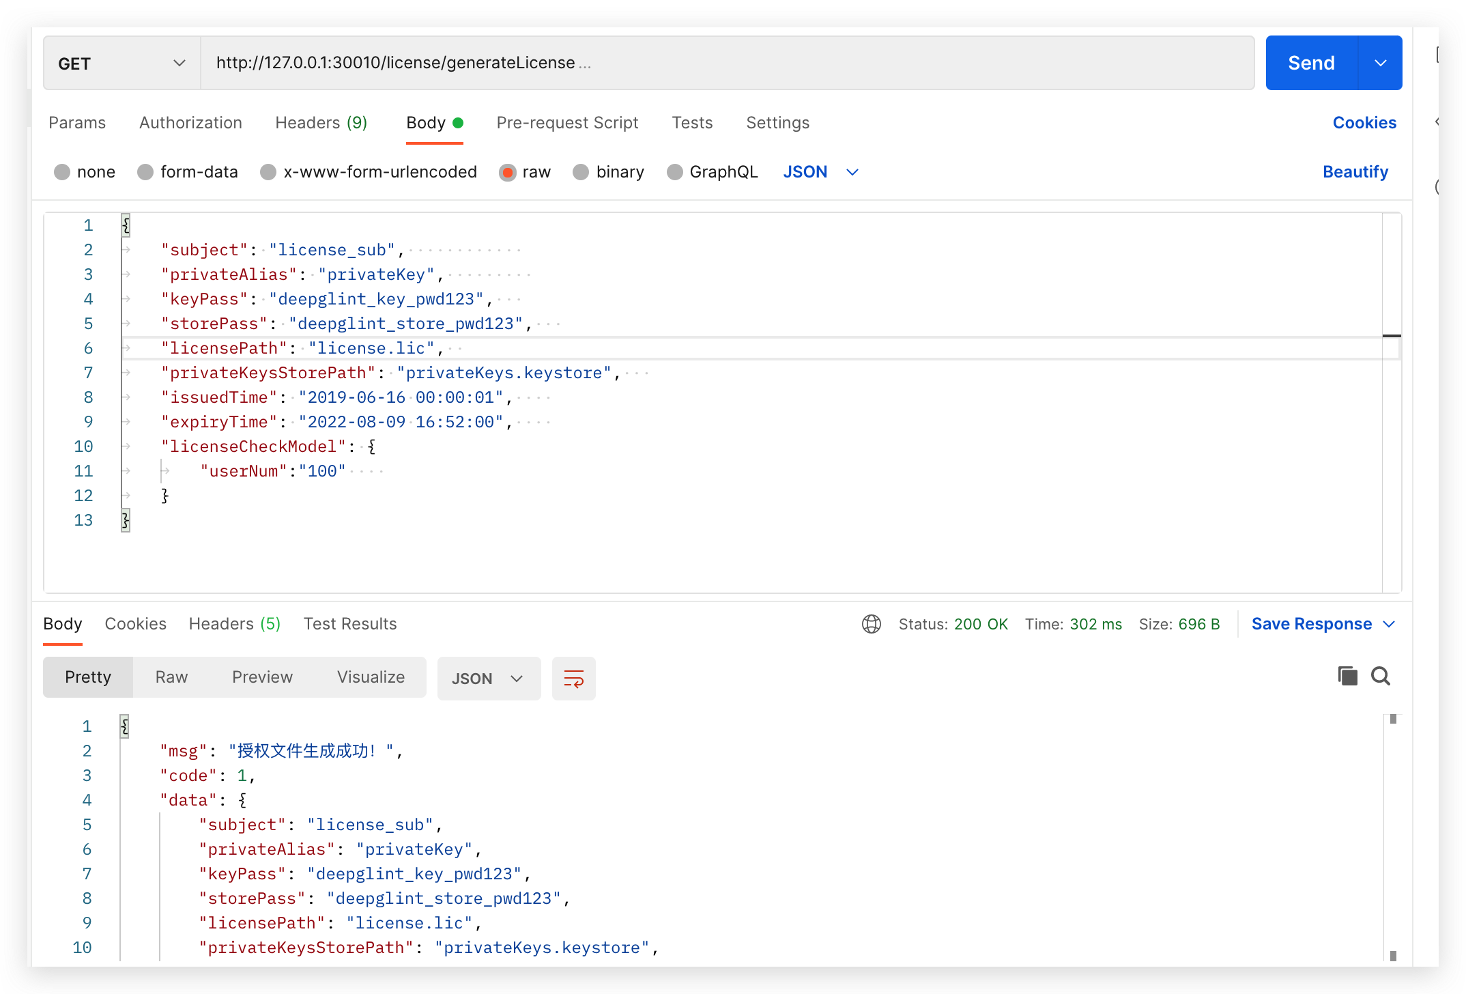The width and height of the screenshot is (1466, 994).
Task: Open the GET method dropdown
Action: point(122,63)
